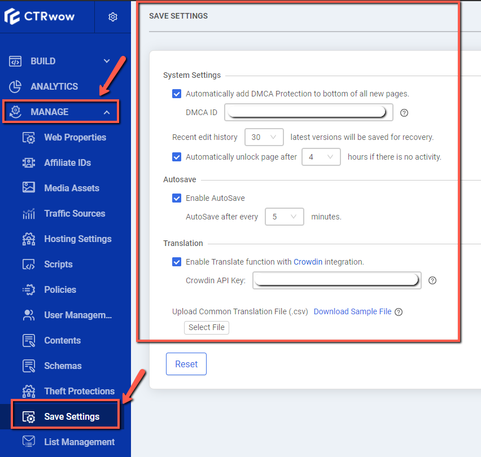Click help icon beside Download Sample File
This screenshot has width=481, height=457.
399,312
